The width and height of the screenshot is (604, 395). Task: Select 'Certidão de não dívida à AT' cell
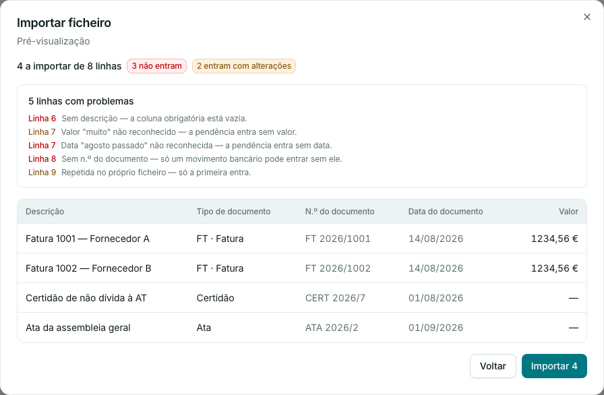pos(86,298)
